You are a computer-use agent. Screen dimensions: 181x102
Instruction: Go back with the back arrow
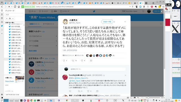(x=2, y=7)
